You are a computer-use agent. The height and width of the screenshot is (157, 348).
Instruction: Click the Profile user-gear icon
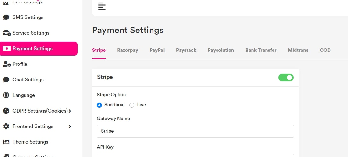coord(6,64)
